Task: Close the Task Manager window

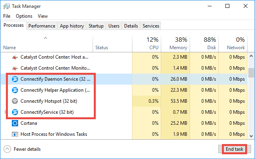Action: 246,6
